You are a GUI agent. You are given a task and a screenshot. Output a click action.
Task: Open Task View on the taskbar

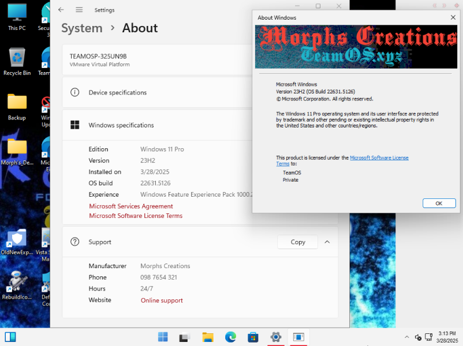point(185,337)
